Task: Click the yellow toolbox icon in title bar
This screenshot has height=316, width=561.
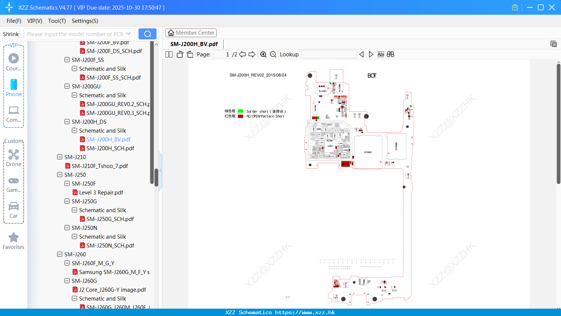Action: (x=515, y=7)
